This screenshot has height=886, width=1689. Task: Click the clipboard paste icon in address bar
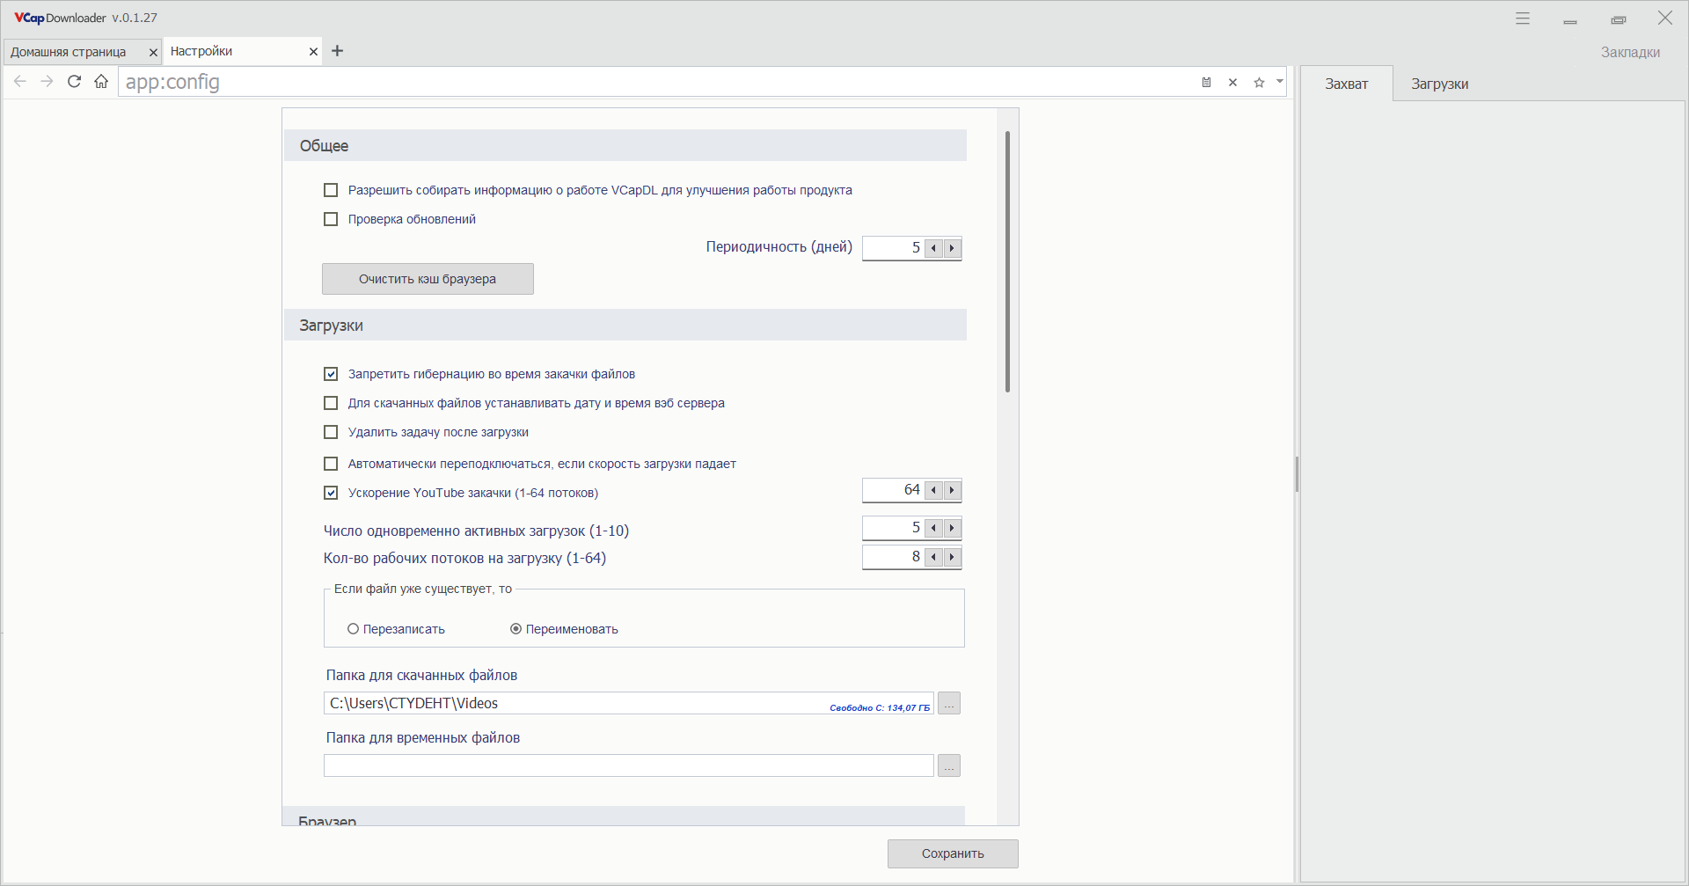(1207, 82)
